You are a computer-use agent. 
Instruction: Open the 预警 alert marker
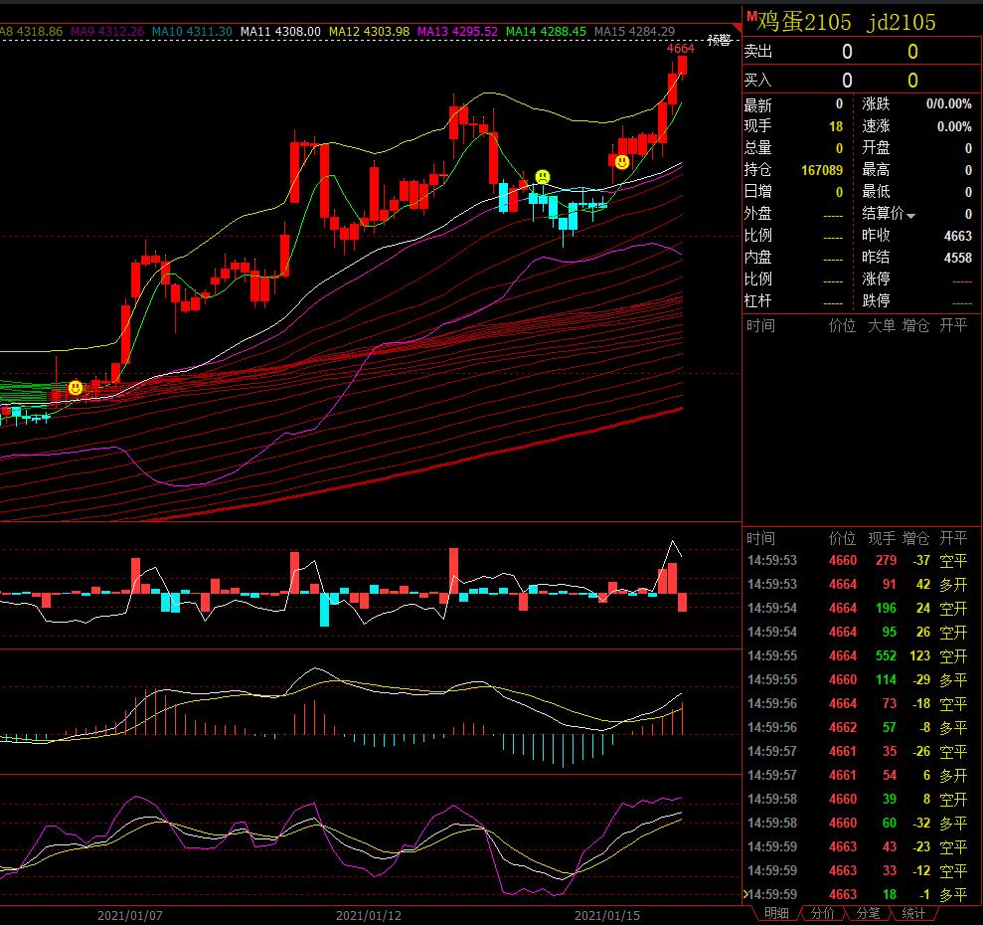tap(720, 40)
